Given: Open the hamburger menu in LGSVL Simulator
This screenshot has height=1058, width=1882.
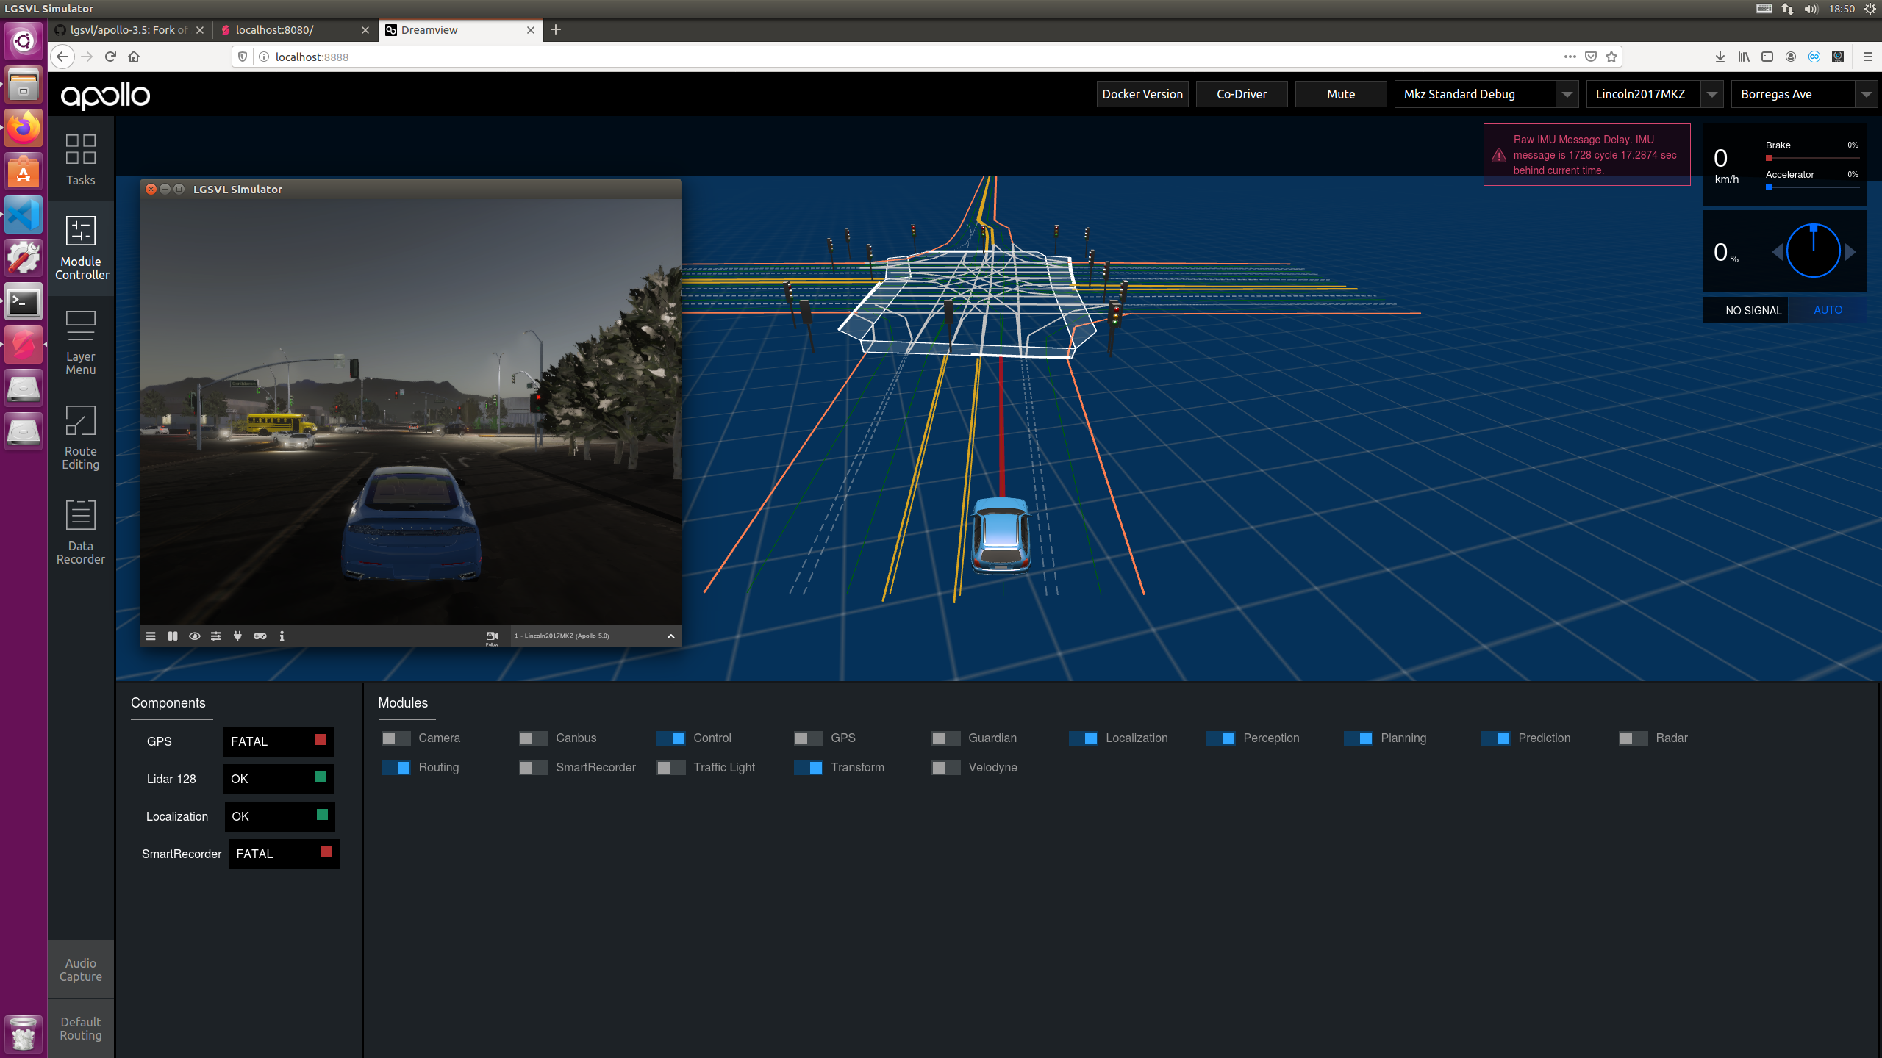Looking at the screenshot, I should (151, 636).
